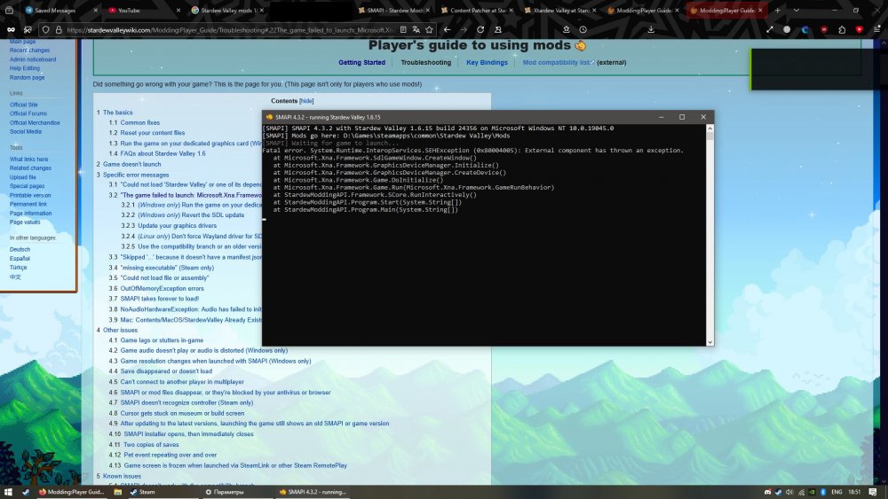Viewport: 888px width, 499px height.
Task: Click SMAPI console 'Fatal error' line
Action: [473, 151]
